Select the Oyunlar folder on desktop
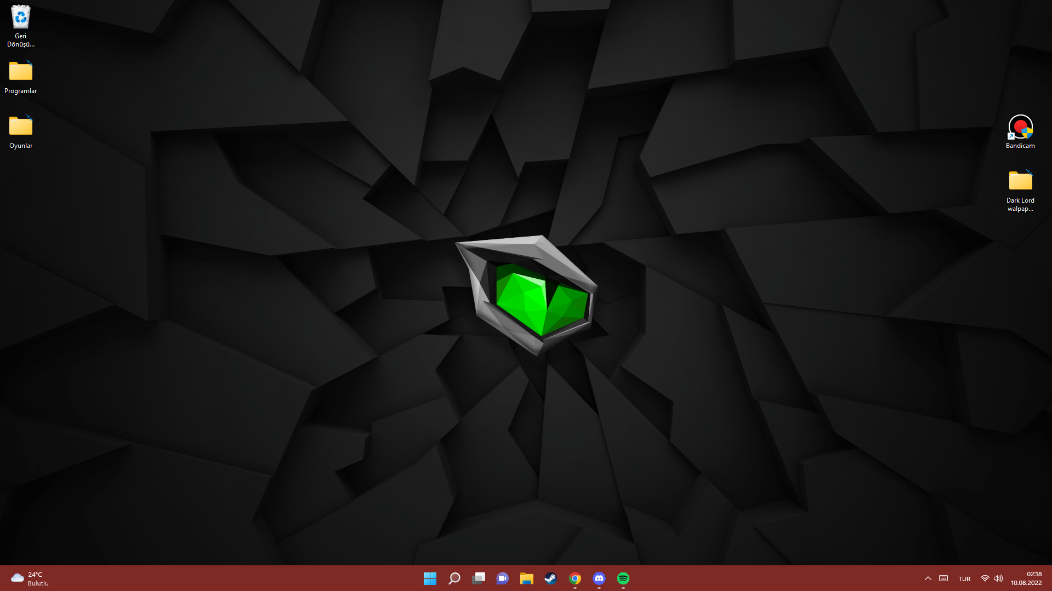 [x=21, y=125]
